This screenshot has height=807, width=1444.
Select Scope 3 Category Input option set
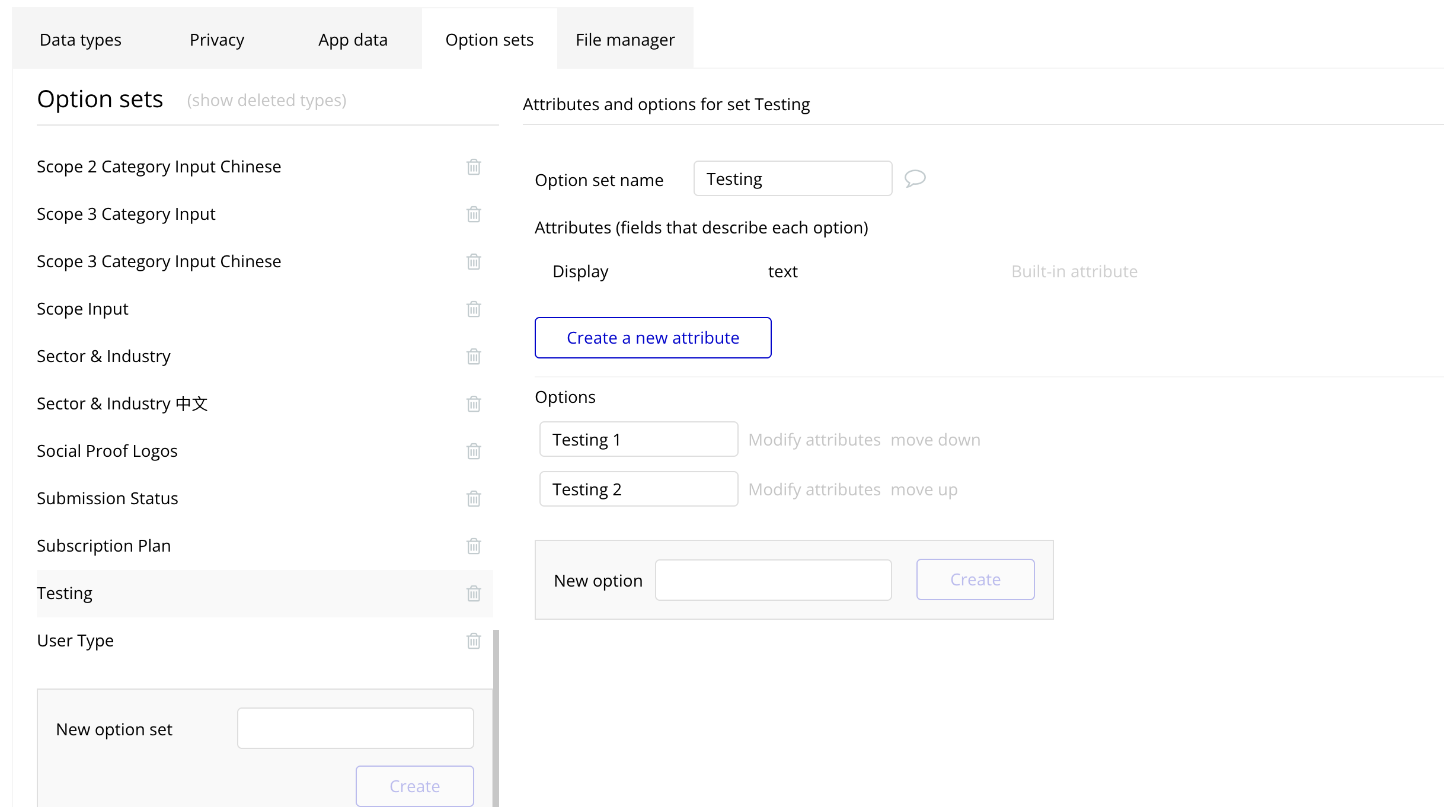click(x=126, y=214)
